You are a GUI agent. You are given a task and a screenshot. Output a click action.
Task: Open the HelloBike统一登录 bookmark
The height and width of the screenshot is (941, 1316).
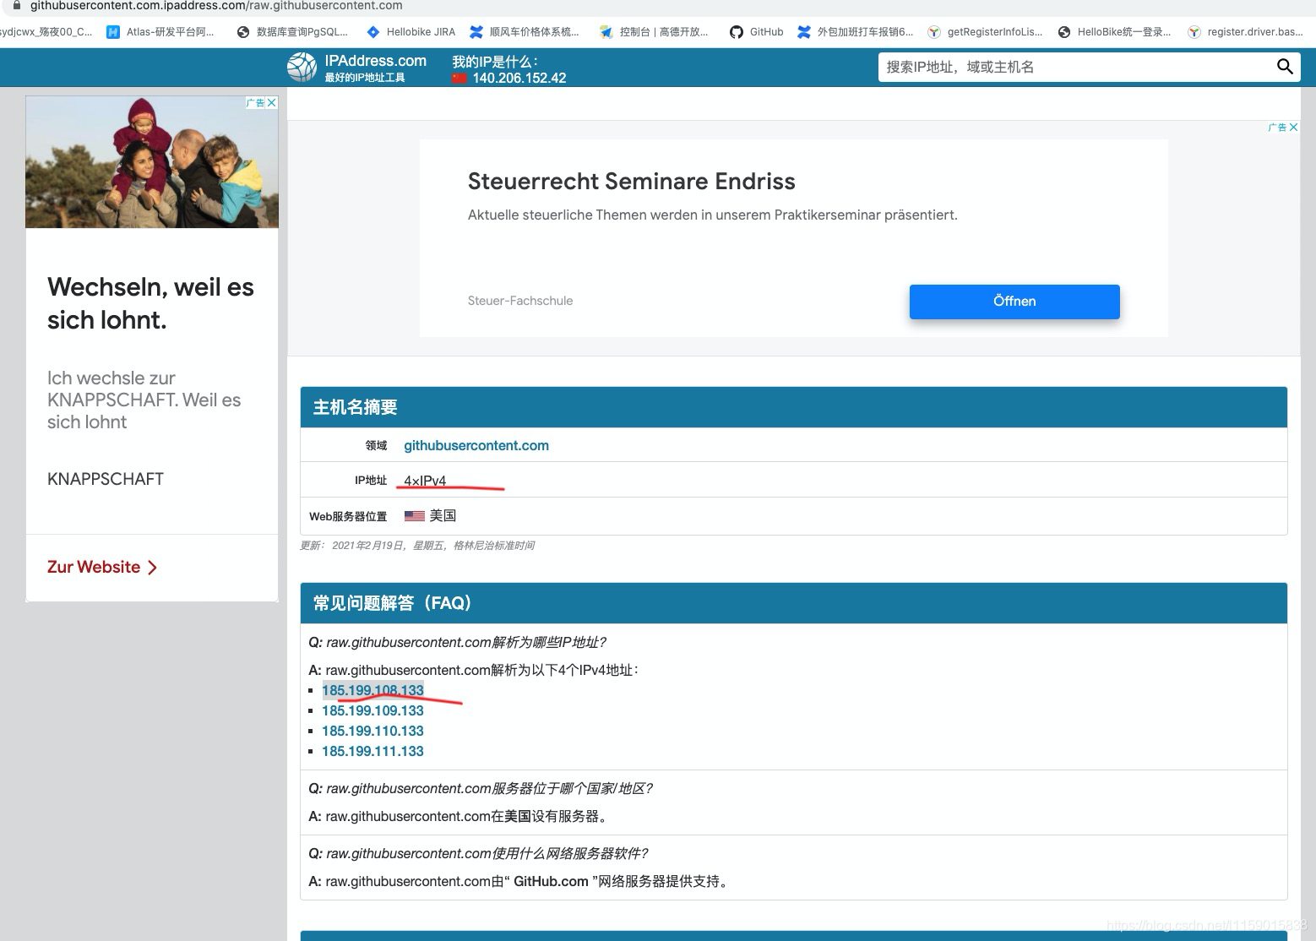click(1115, 32)
